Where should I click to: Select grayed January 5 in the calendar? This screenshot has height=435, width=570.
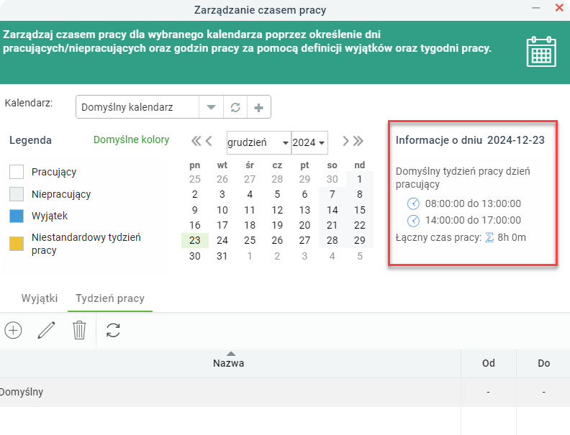pos(360,257)
